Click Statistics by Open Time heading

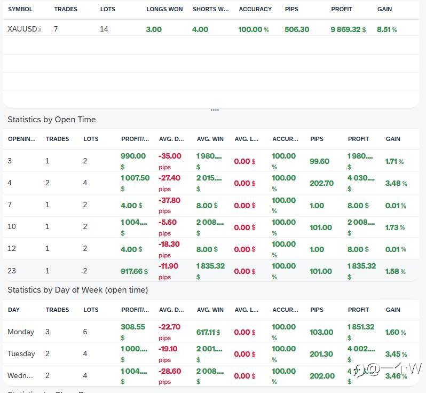coord(52,120)
